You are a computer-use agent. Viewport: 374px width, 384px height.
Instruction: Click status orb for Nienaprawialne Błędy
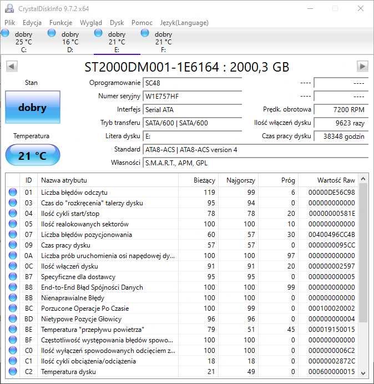[x=13, y=297]
